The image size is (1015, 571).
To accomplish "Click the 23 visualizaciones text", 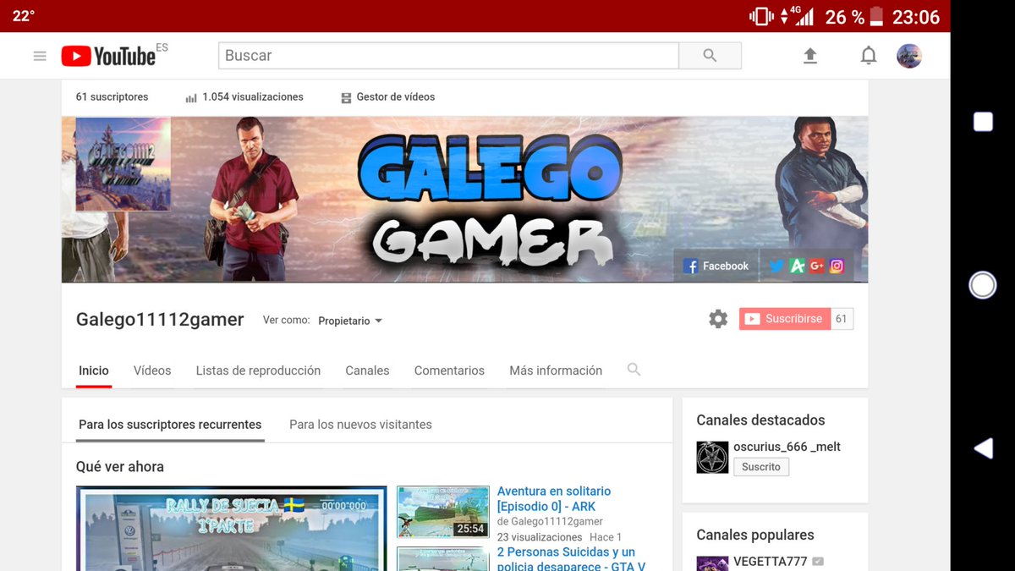I will (540, 537).
